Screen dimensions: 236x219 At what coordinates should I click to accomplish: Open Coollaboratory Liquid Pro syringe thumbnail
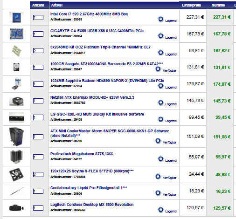(x=16, y=191)
